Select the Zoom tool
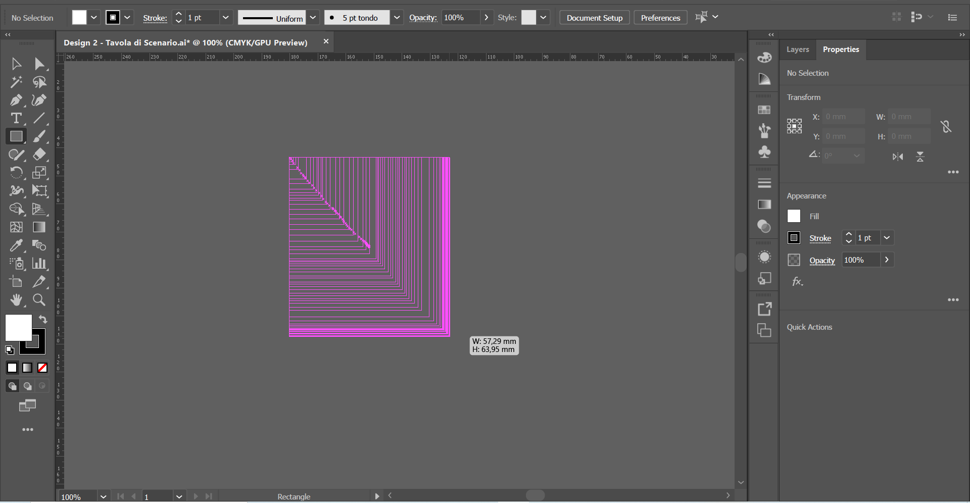970x503 pixels. pos(39,300)
